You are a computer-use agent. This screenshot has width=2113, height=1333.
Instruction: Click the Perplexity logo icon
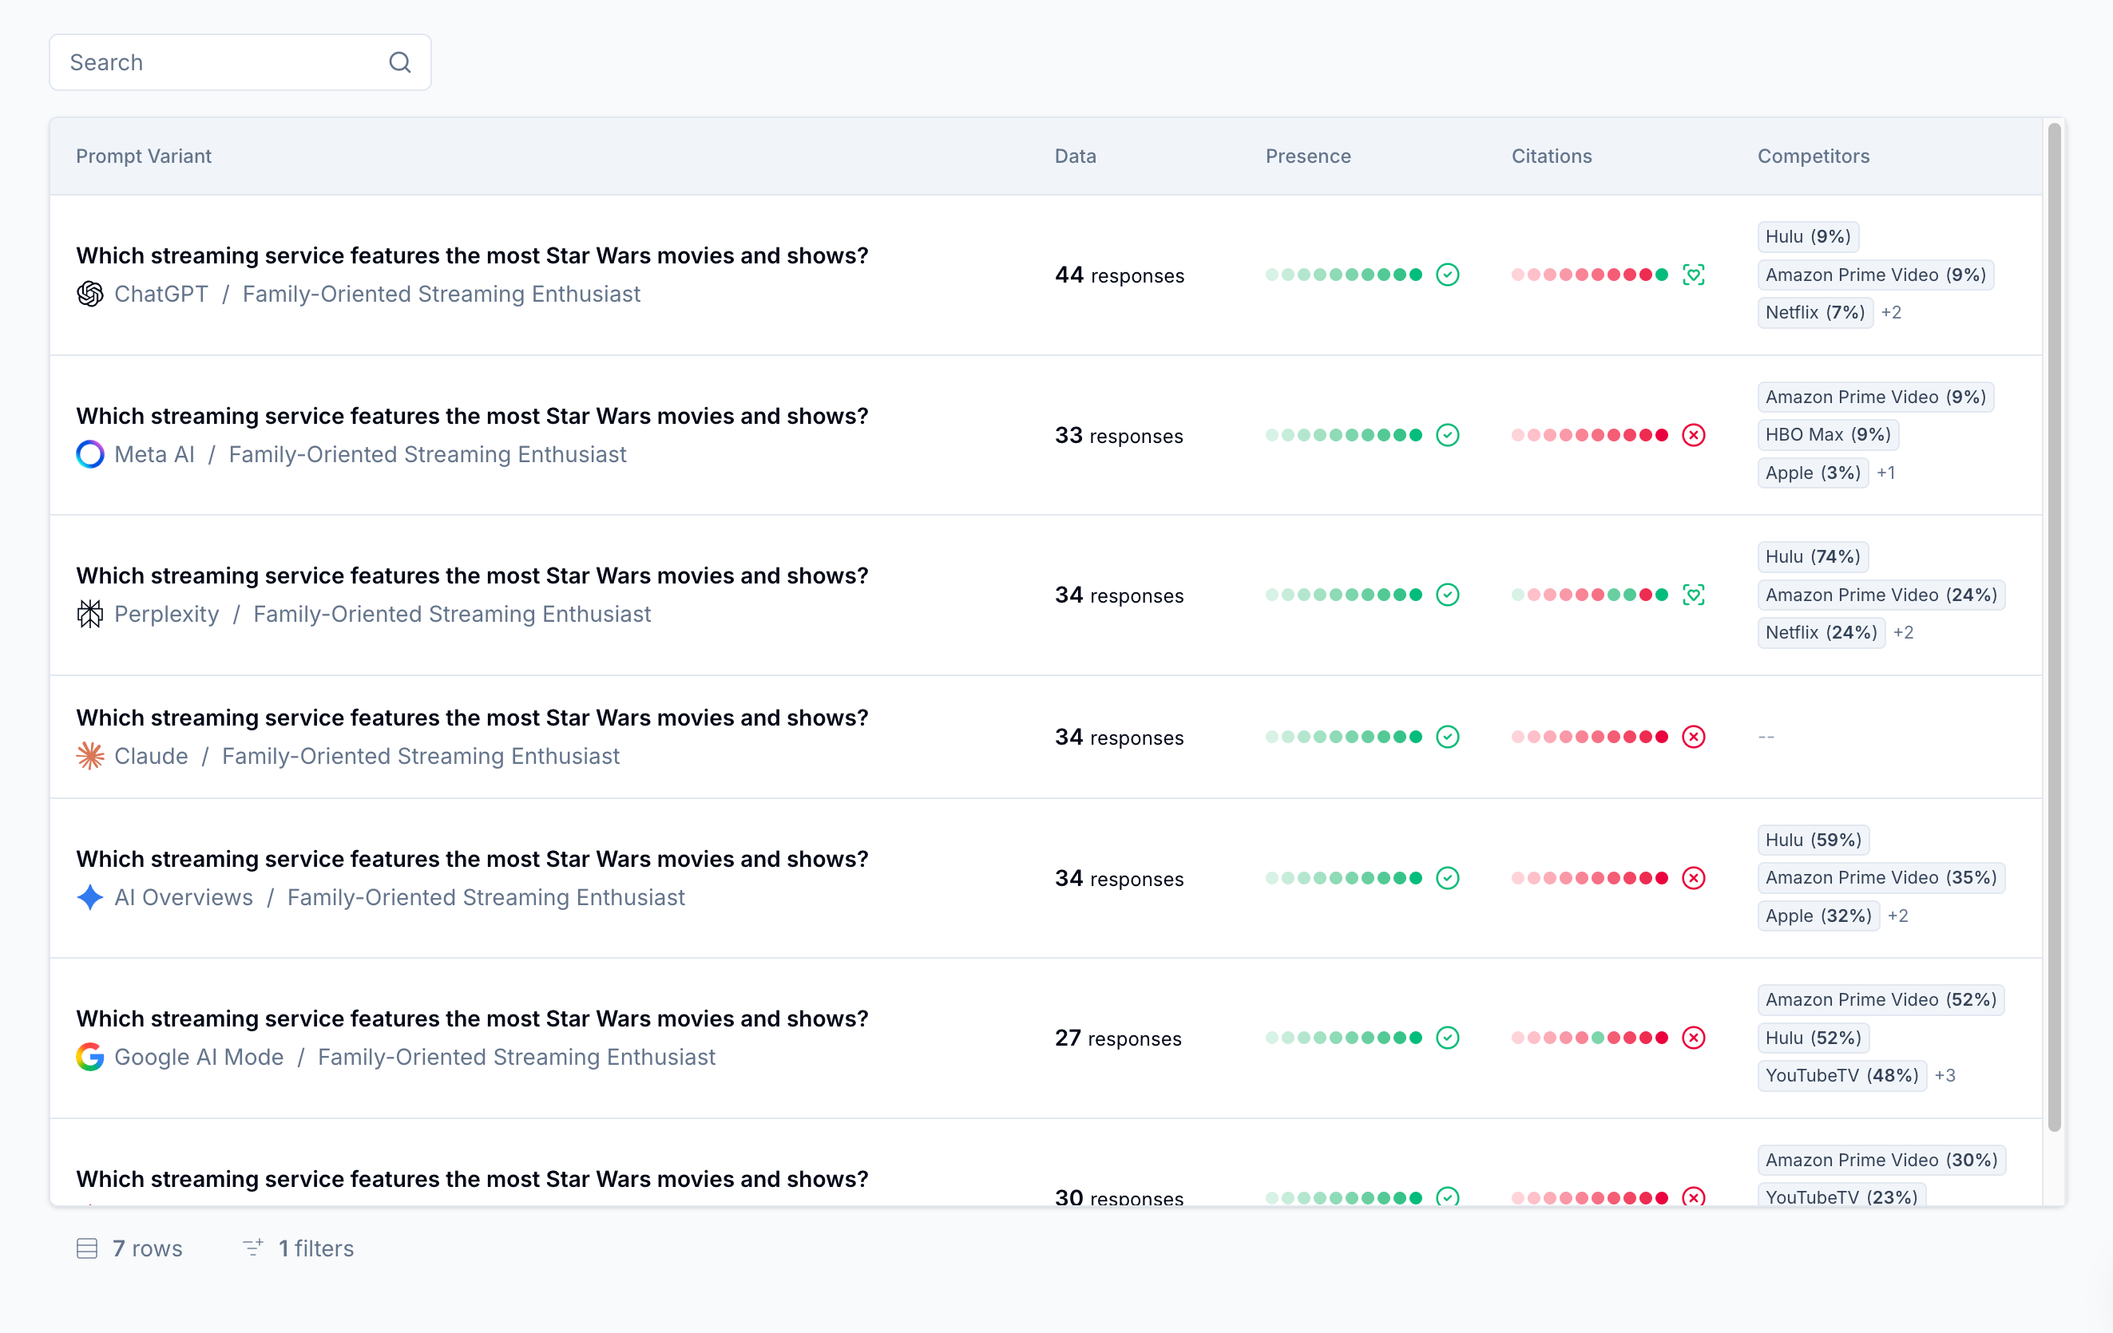click(x=89, y=614)
